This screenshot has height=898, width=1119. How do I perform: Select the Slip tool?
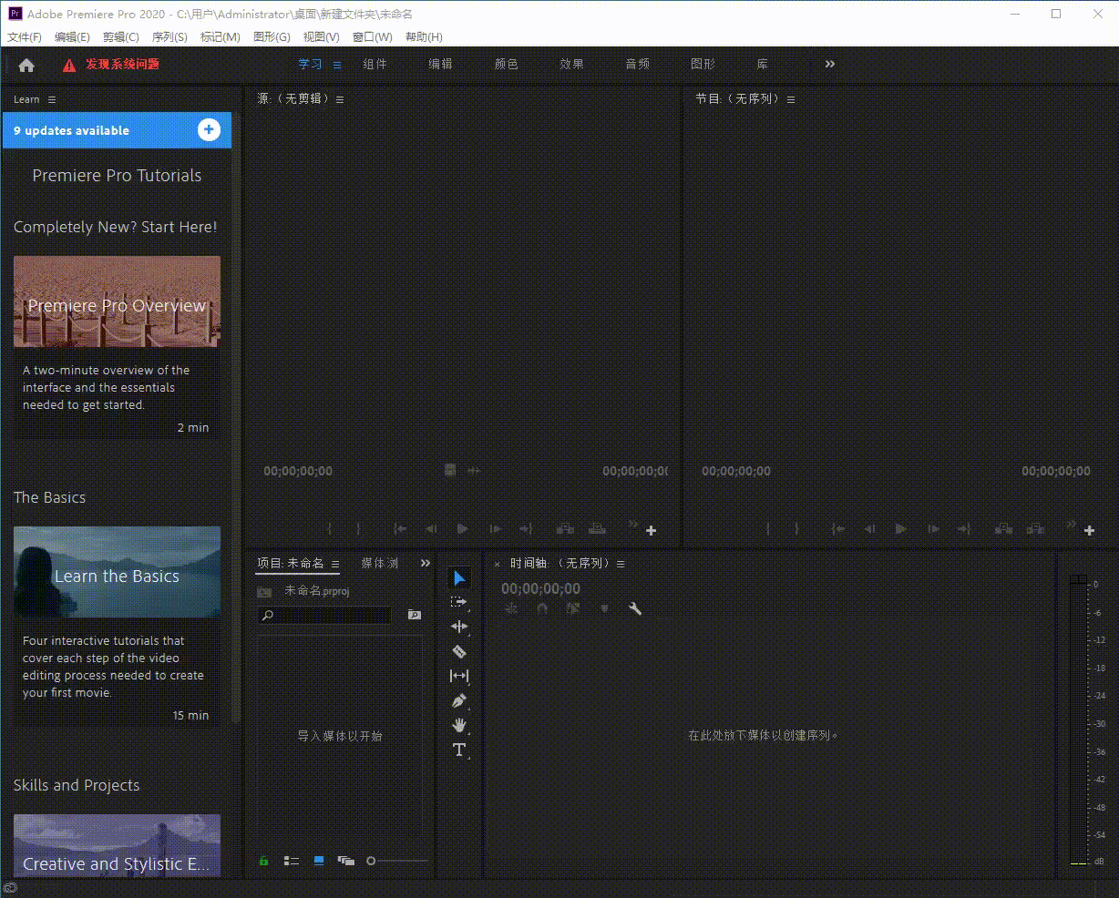pyautogui.click(x=459, y=676)
